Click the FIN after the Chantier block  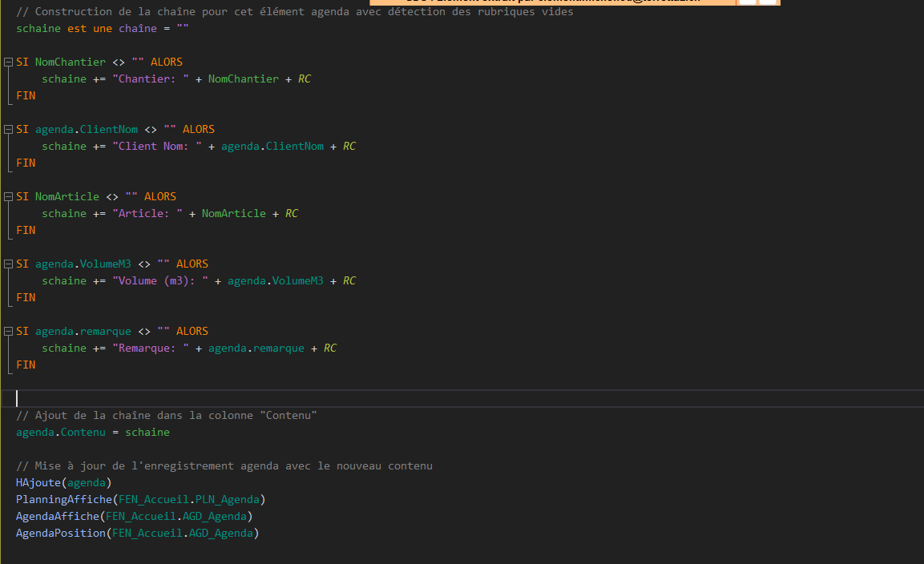point(26,95)
